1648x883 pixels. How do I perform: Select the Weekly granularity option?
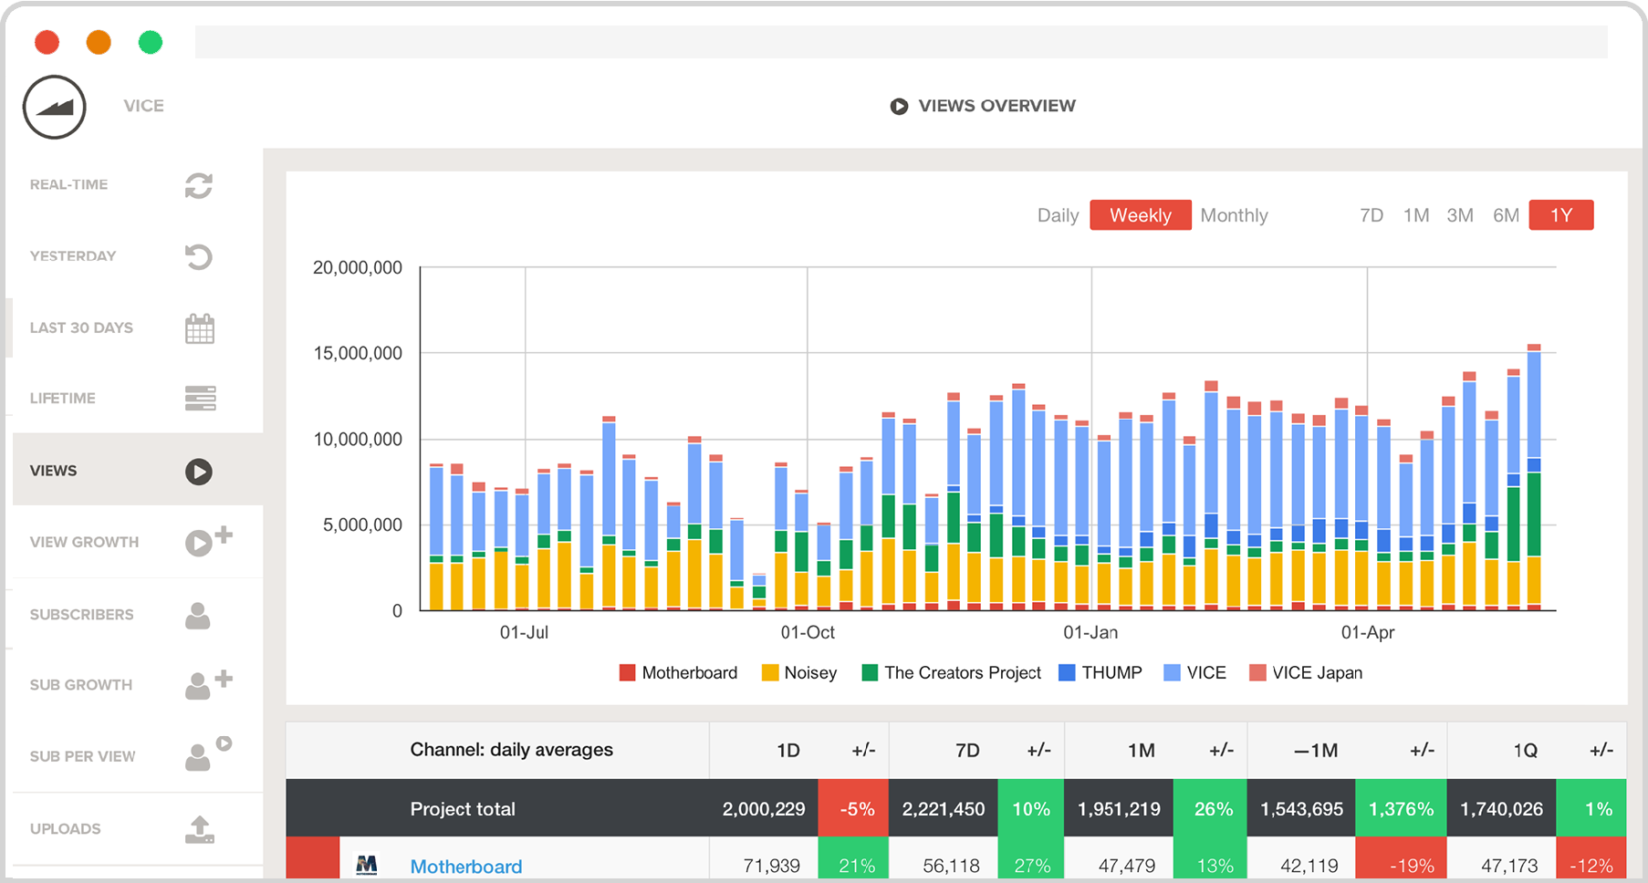point(1140,215)
